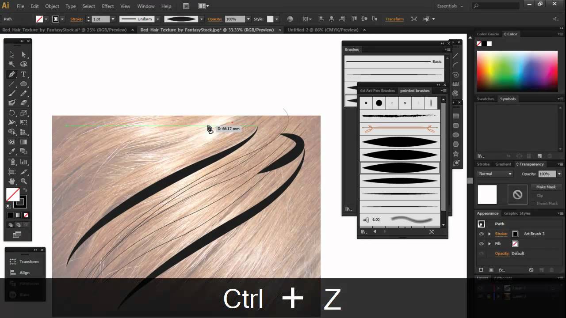This screenshot has width=566, height=318.
Task: Click the color spectrum in Color panel
Action: pyautogui.click(x=517, y=71)
